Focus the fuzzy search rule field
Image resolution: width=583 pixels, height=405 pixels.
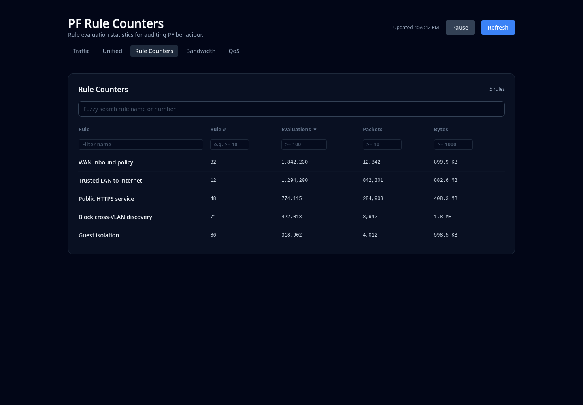[291, 109]
